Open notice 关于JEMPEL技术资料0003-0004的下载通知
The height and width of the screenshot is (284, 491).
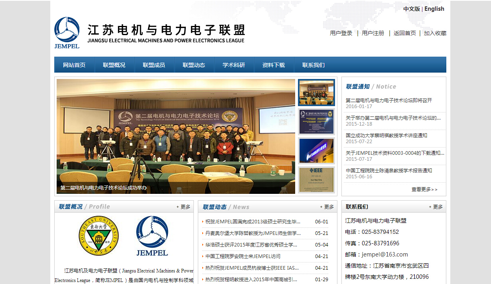(x=395, y=153)
